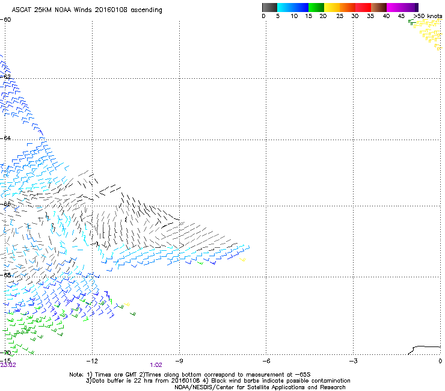This screenshot has height=391, width=445.
Task: Click the "-62" latitude axis label
Action: 5,76
